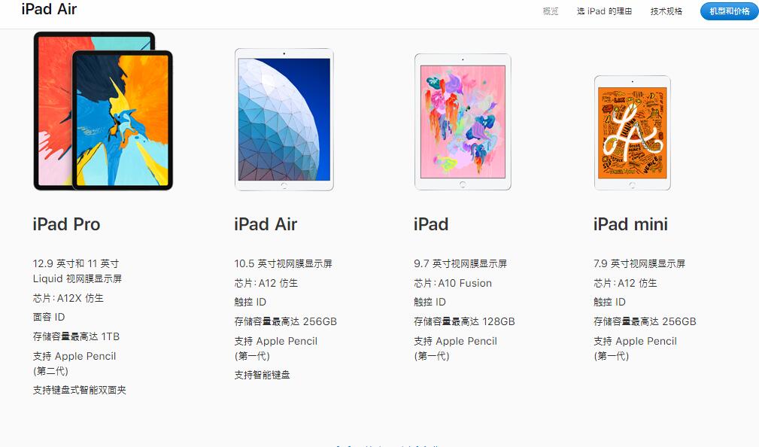Click the iPad Air title in header
Viewport: 759px width, 447px height.
pyautogui.click(x=49, y=9)
